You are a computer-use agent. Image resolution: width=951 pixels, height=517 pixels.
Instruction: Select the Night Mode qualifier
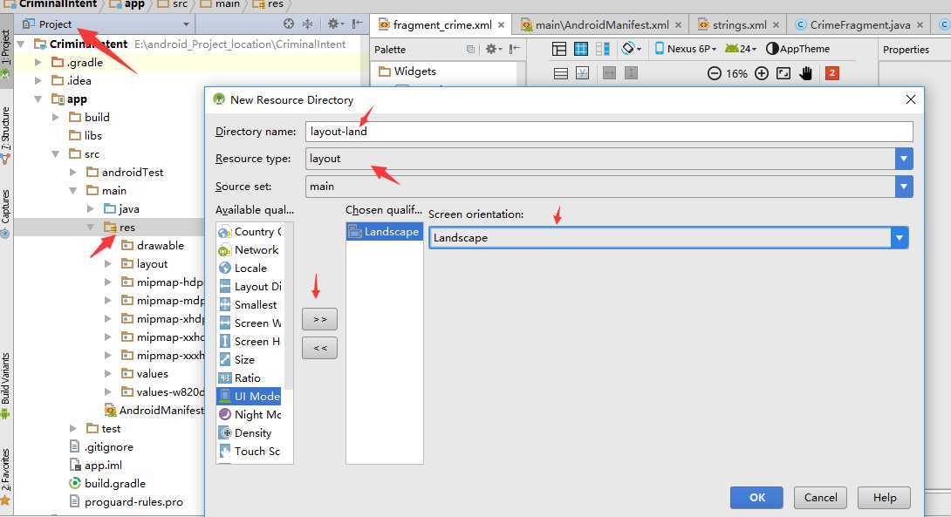251,415
